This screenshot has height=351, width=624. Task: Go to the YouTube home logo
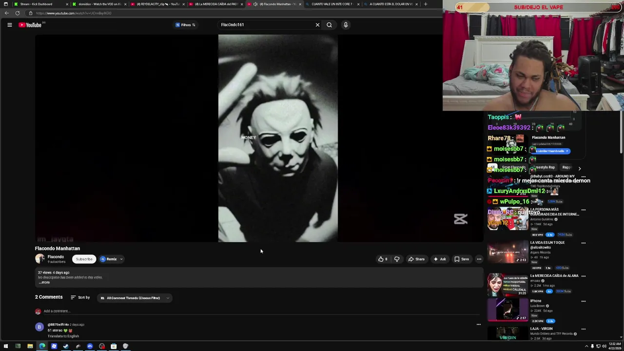30,25
